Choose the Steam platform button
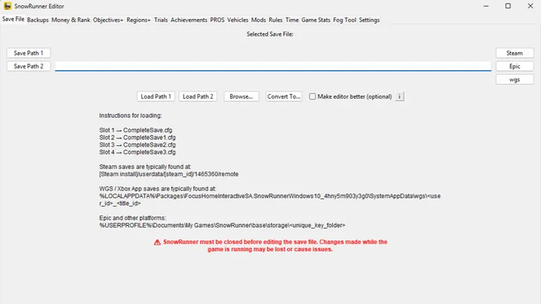 [x=515, y=53]
